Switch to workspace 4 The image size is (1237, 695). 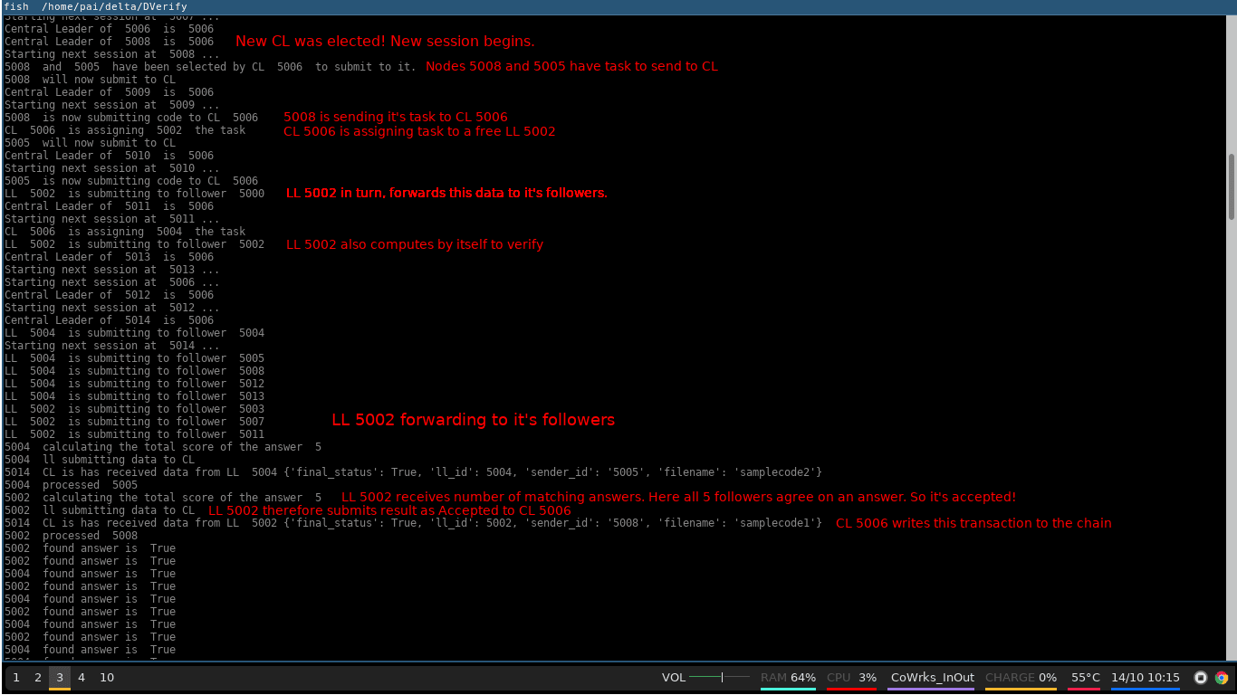[82, 678]
